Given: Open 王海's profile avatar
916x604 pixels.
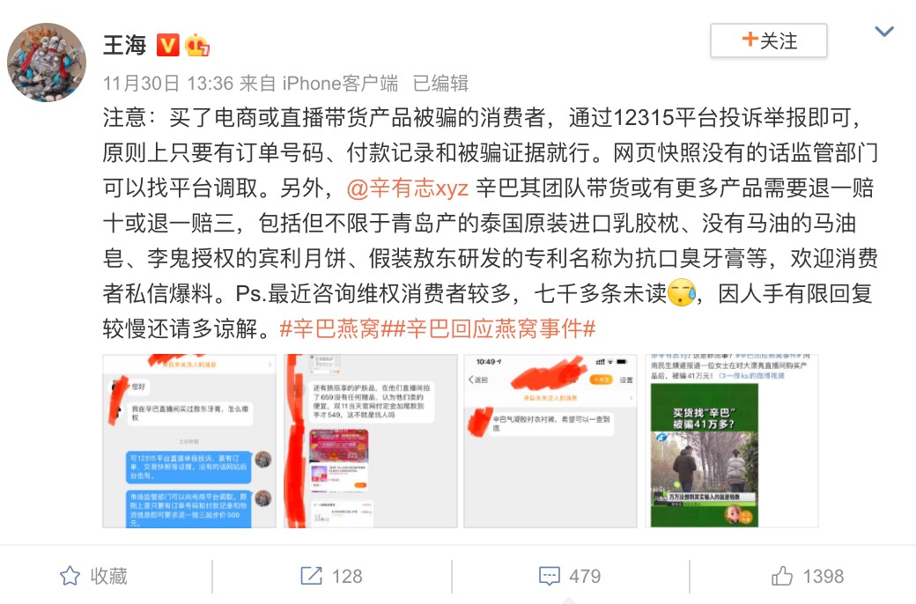Looking at the screenshot, I should [47, 63].
